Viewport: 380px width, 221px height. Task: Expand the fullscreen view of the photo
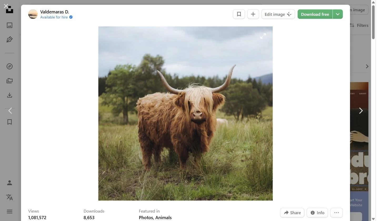tap(263, 36)
